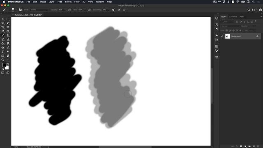Switch to the Channels tab
The height and width of the screenshot is (148, 263).
233,17
